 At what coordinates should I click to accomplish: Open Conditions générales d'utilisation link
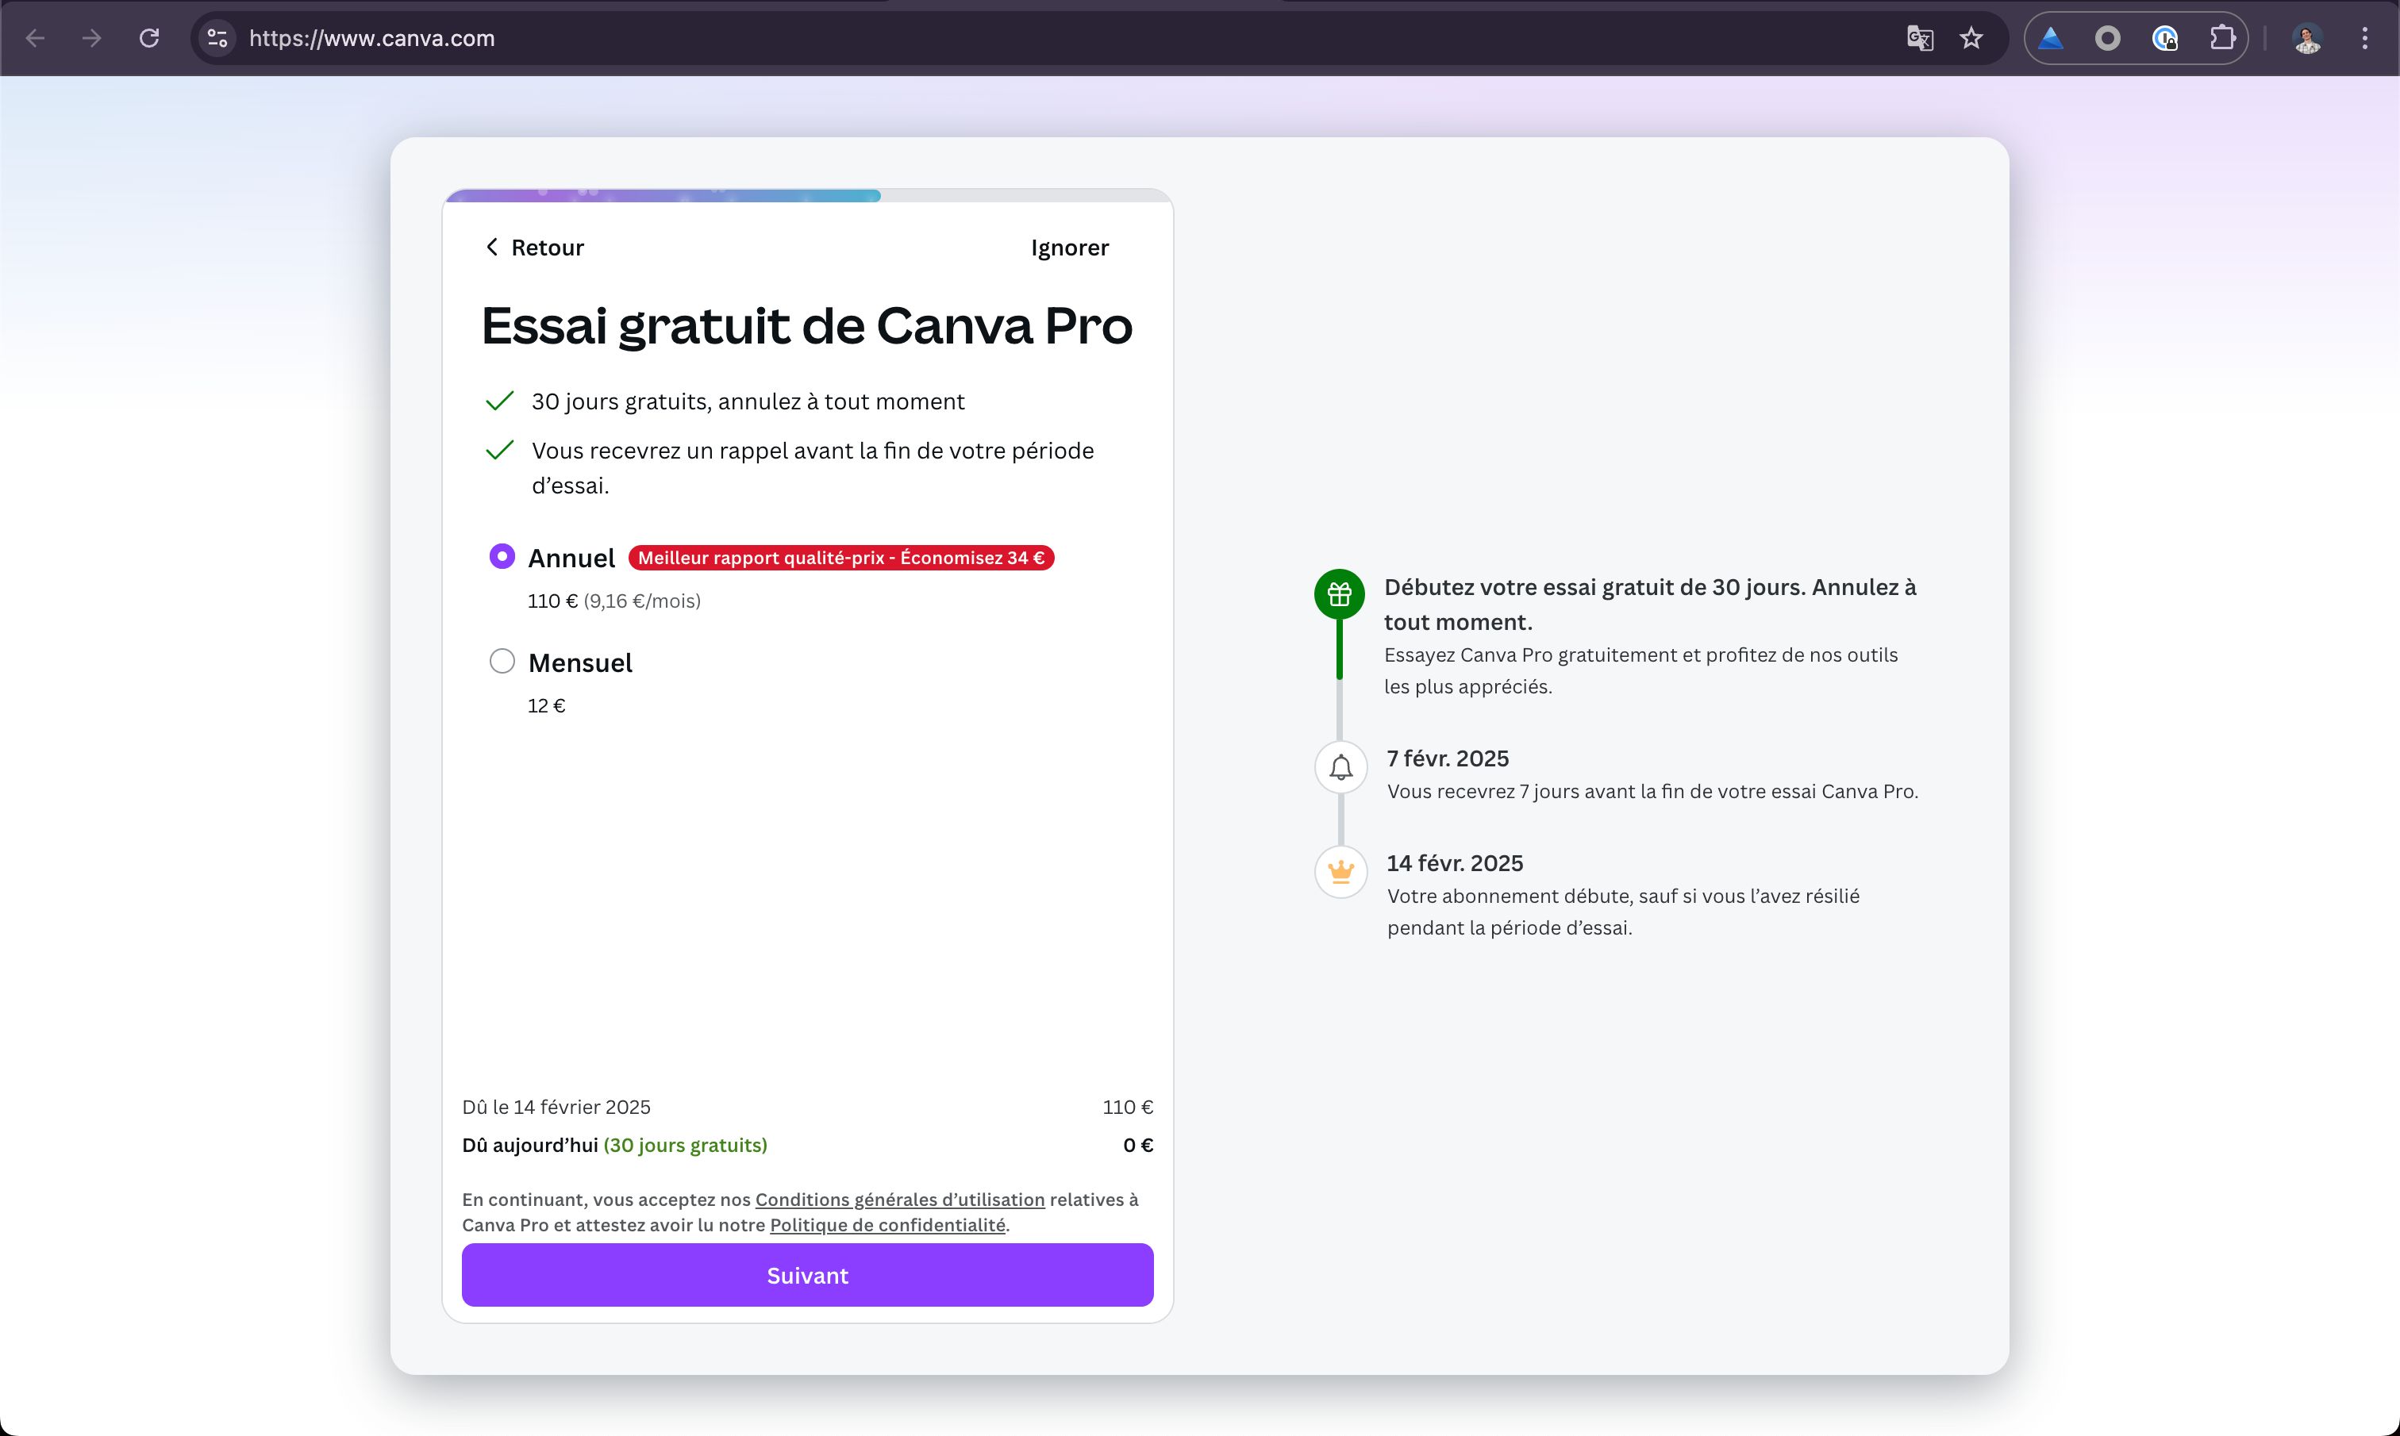click(x=900, y=1200)
